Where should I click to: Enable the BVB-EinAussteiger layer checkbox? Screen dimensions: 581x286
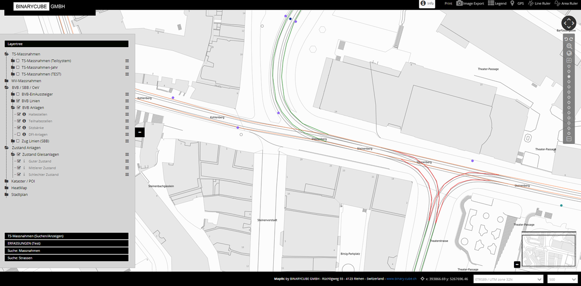coord(18,94)
